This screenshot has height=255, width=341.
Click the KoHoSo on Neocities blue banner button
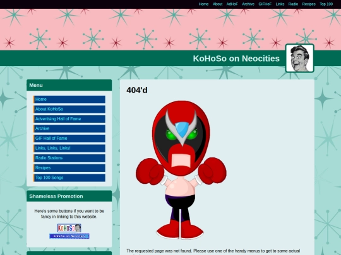tap(69, 236)
